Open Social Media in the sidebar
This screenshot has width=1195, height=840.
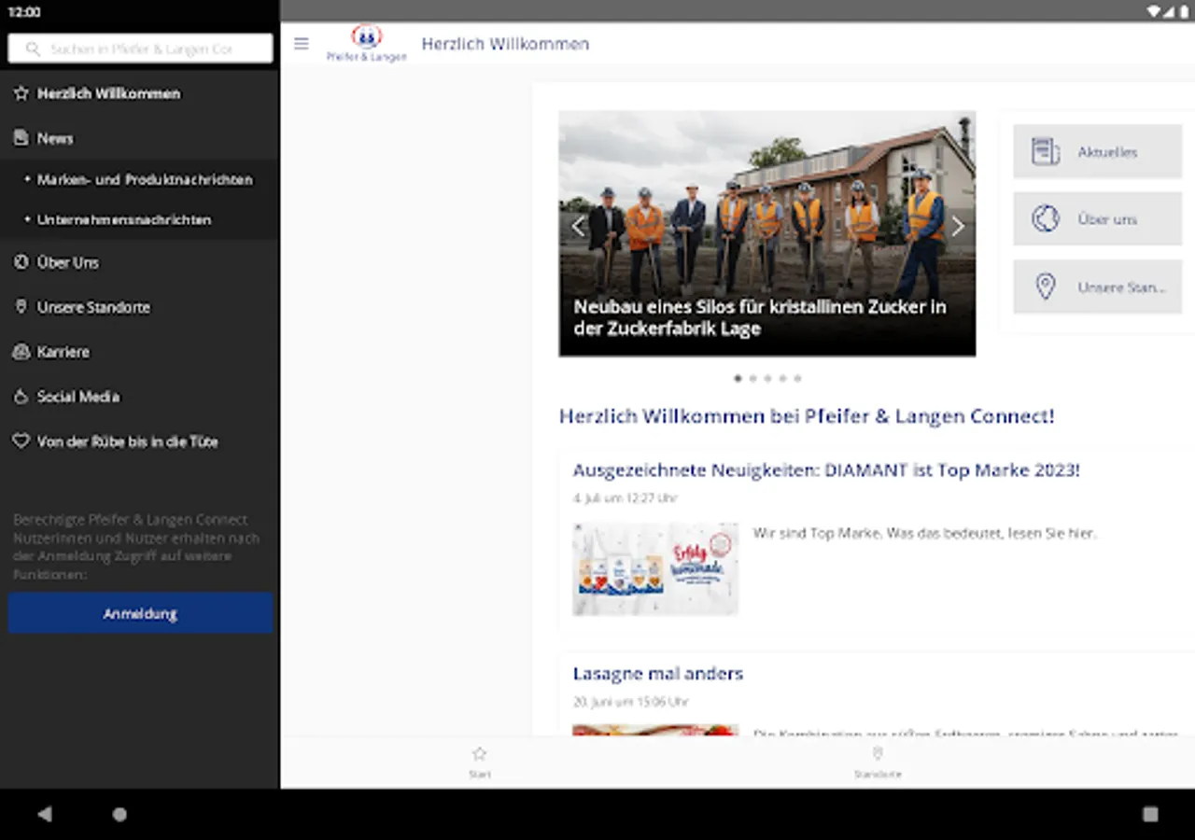[140, 397]
